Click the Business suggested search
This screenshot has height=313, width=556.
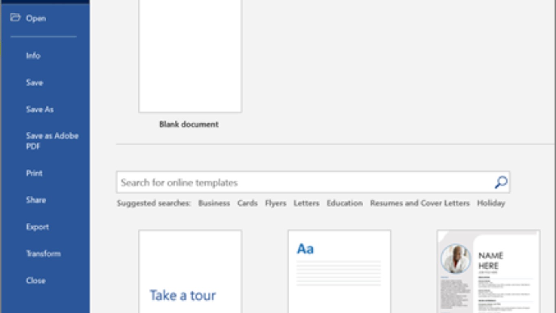[x=214, y=203]
